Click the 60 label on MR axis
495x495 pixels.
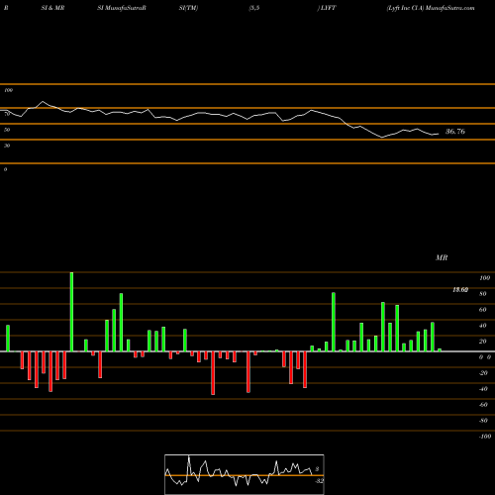(x=483, y=310)
